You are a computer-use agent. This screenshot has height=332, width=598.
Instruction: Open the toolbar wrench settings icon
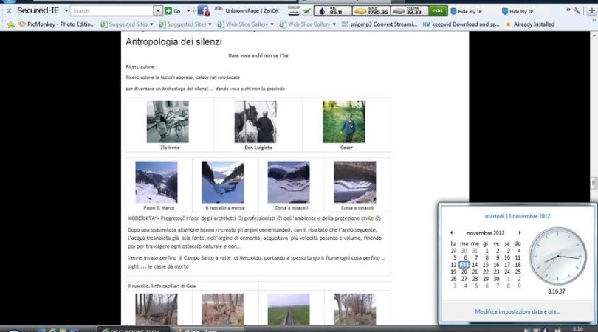pos(577,11)
